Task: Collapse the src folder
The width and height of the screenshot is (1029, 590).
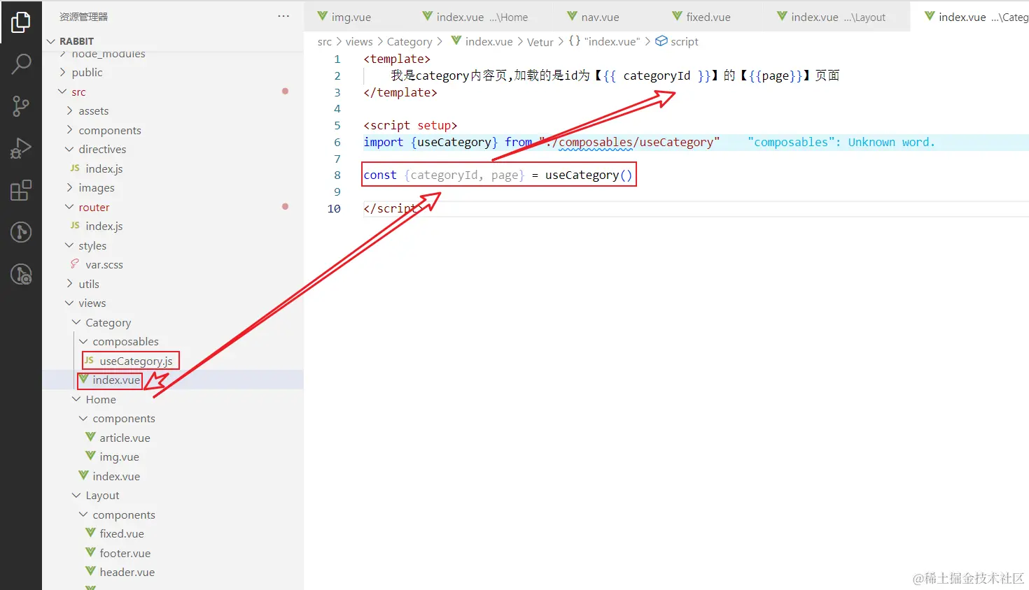Action: pos(63,92)
